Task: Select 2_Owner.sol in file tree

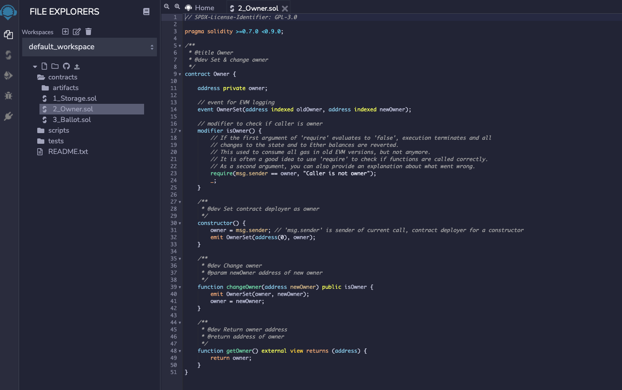Action: pyautogui.click(x=92, y=109)
